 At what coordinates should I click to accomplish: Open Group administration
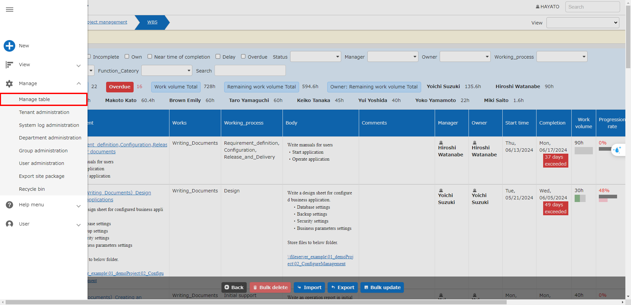43,151
